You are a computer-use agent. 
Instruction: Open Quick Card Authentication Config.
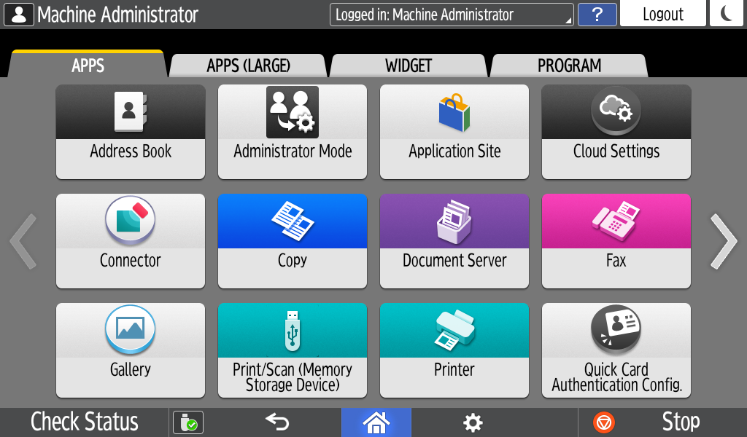[616, 350]
